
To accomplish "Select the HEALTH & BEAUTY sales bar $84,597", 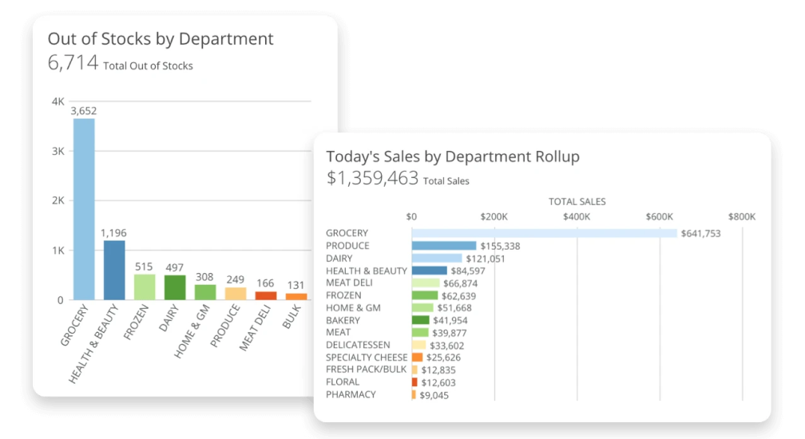I will click(x=429, y=271).
